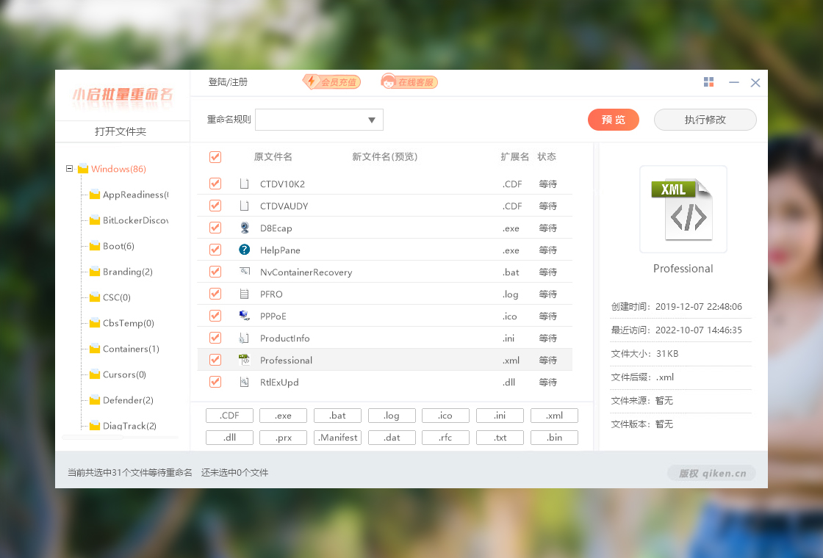The height and width of the screenshot is (558, 823).
Task: Uncheck the Professional file checkbox
Action: click(x=215, y=360)
